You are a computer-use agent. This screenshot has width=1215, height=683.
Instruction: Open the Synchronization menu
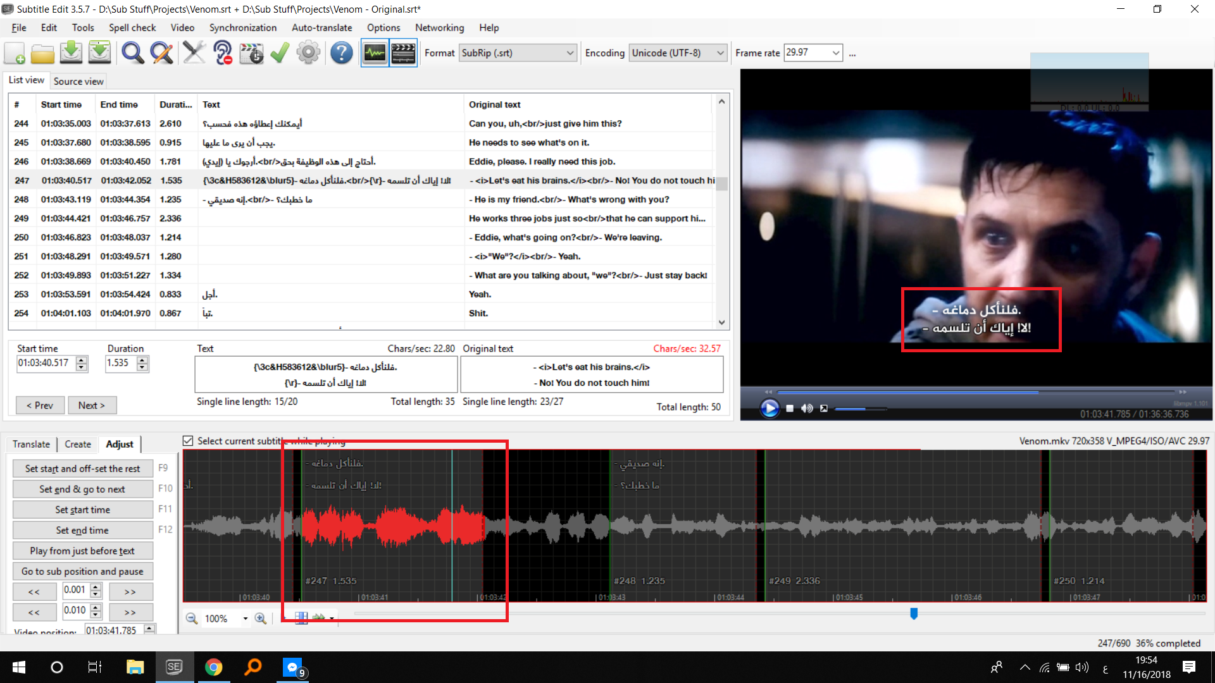pos(243,28)
